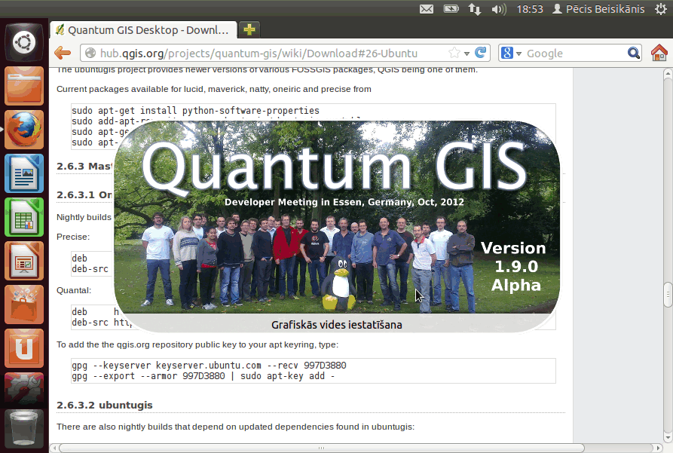The image size is (673, 453).
Task: Click 'sudo apt-get install python-software-properties' line
Action: coord(195,111)
